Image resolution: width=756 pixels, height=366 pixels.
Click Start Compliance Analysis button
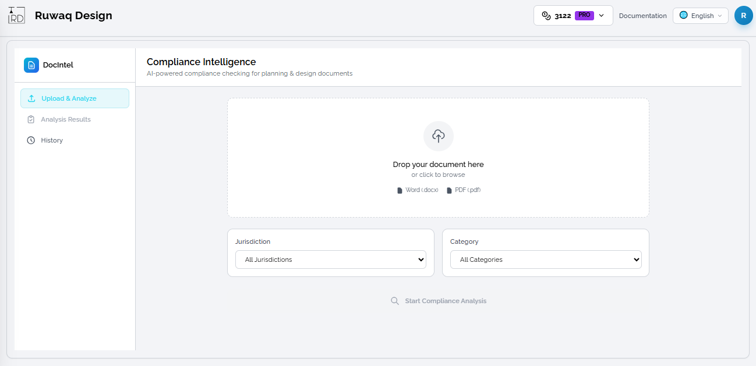pyautogui.click(x=446, y=301)
